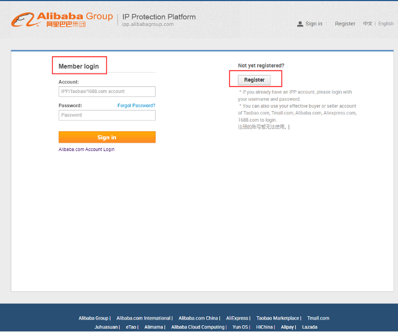Viewport: 398px width, 332px height.
Task: Click the orange Sign in button
Action: [107, 138]
